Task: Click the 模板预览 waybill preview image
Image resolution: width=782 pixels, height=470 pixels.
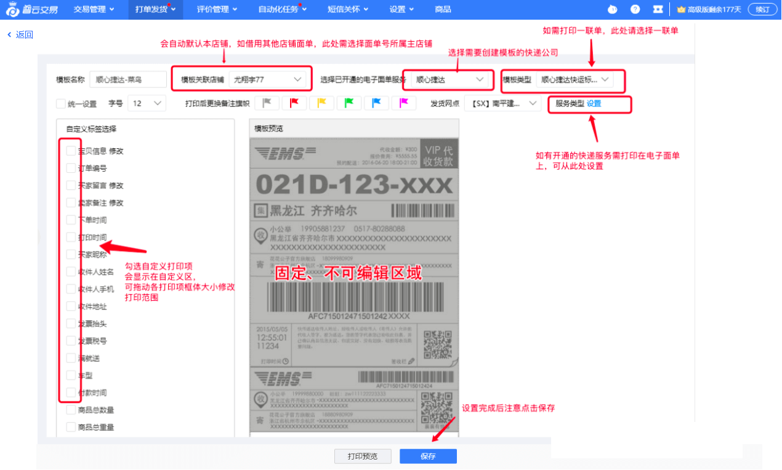Action: (354, 286)
